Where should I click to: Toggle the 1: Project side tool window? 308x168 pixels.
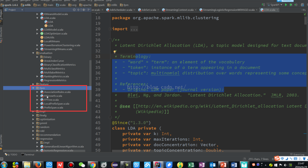coord(1,16)
